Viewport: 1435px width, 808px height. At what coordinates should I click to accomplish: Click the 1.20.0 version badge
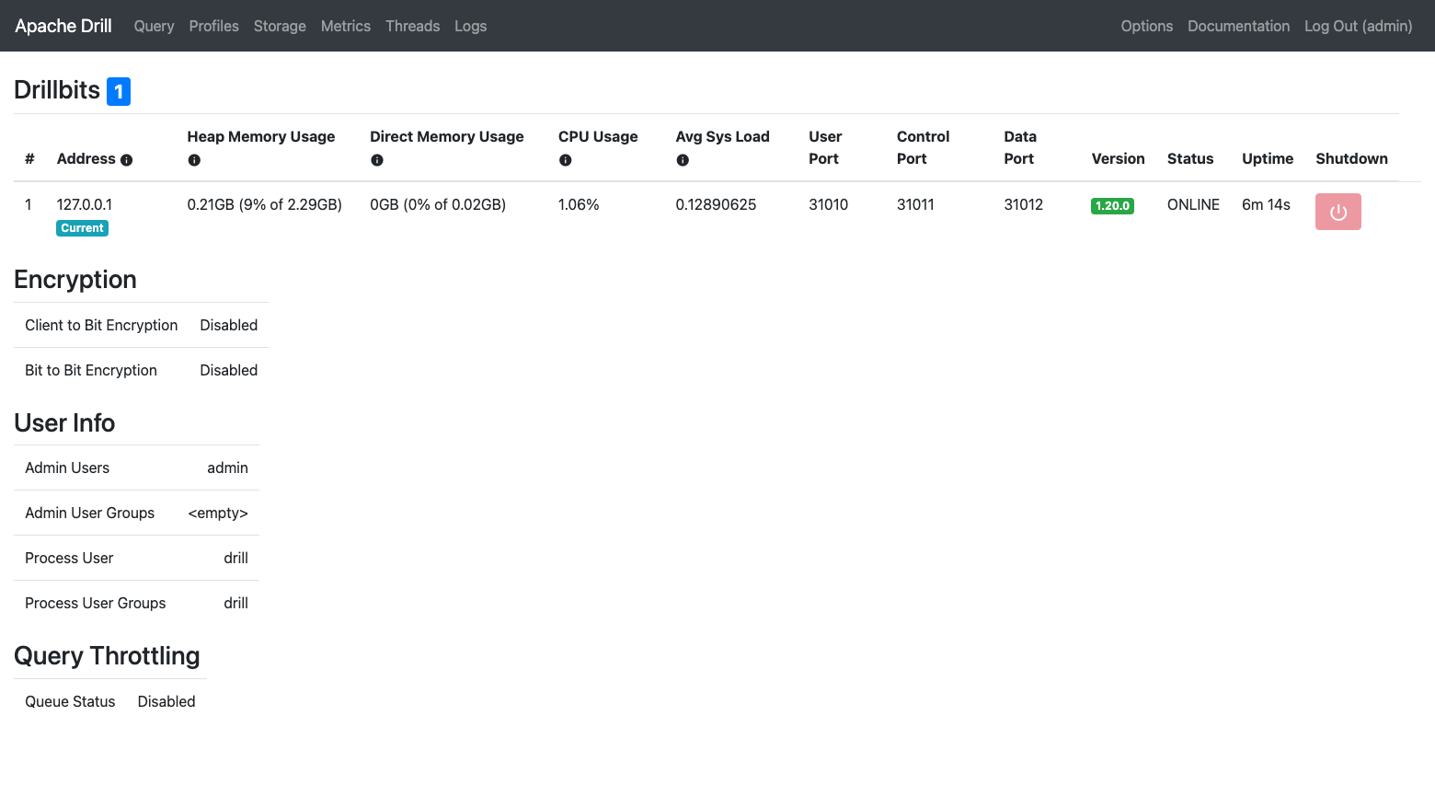1112,206
